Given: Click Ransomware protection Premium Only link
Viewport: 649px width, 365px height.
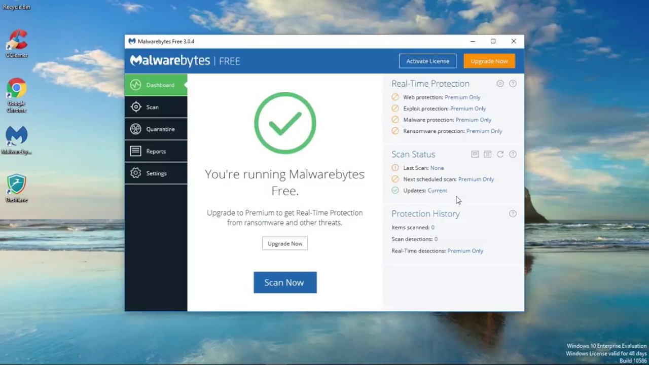Looking at the screenshot, I should coord(484,131).
